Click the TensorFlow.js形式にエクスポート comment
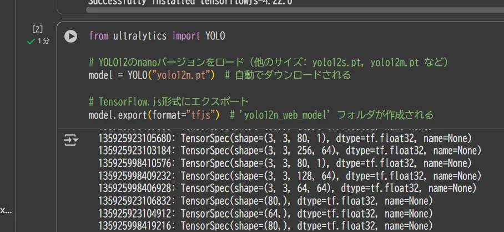Screen dimensions: 504x232 (x=168, y=102)
